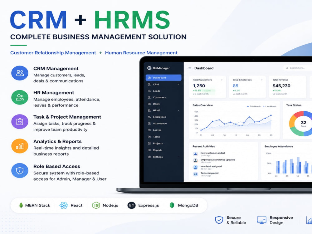Click the Role Based Access heading
The height and width of the screenshot is (234, 312).
57,166
